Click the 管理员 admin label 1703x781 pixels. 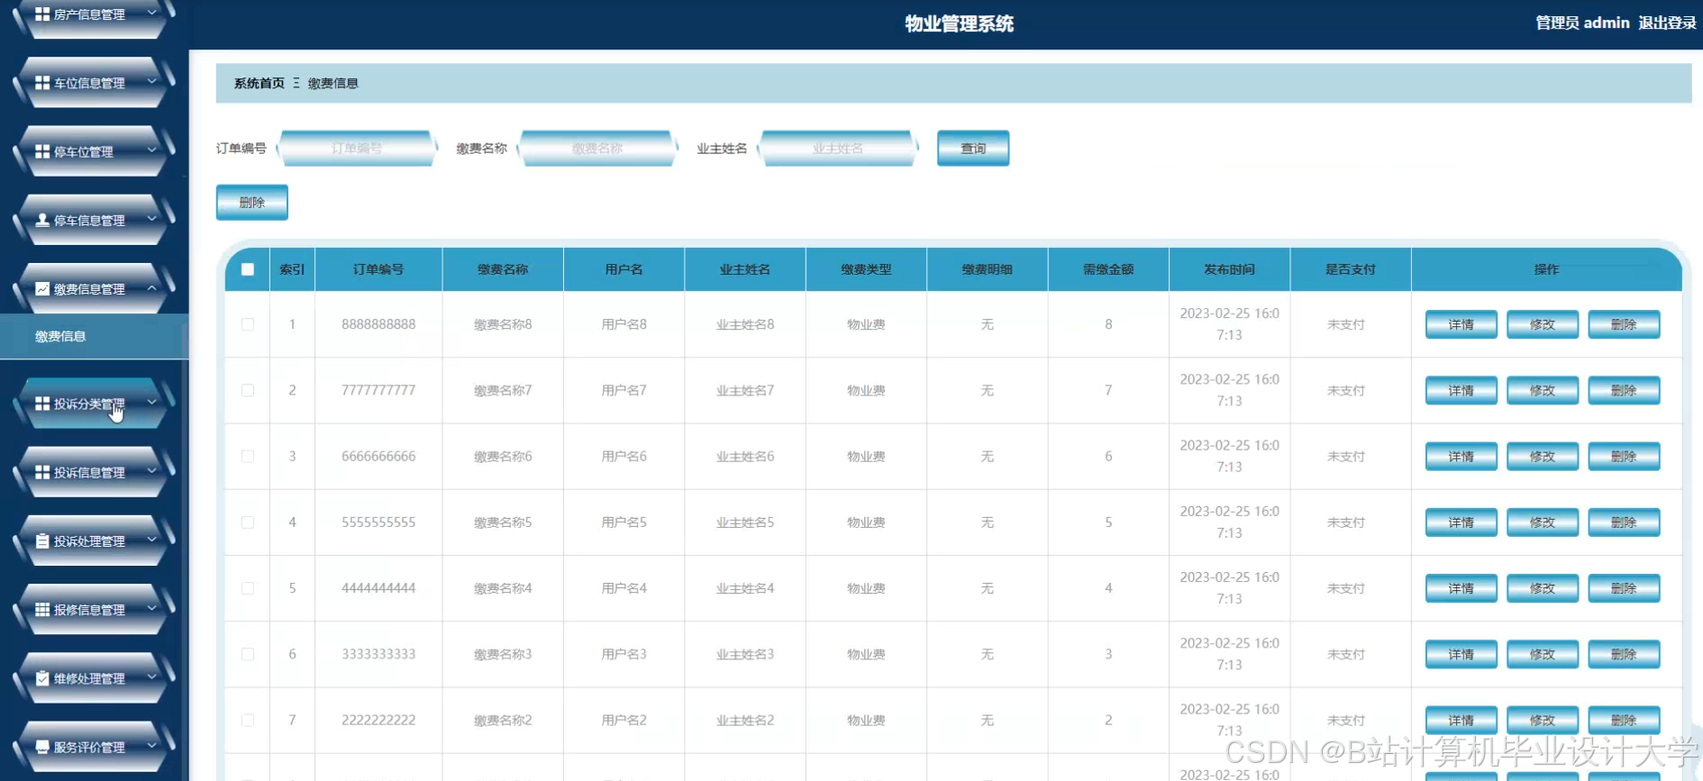pyautogui.click(x=1582, y=23)
